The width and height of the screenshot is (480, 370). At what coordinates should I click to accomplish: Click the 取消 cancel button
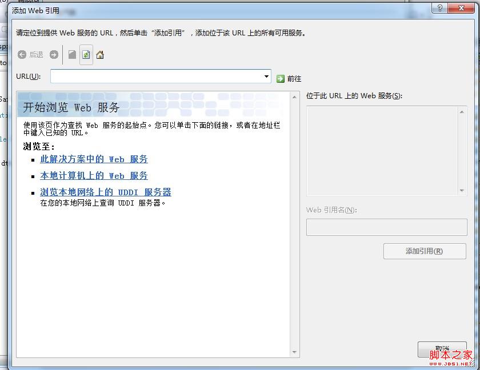pos(442,348)
